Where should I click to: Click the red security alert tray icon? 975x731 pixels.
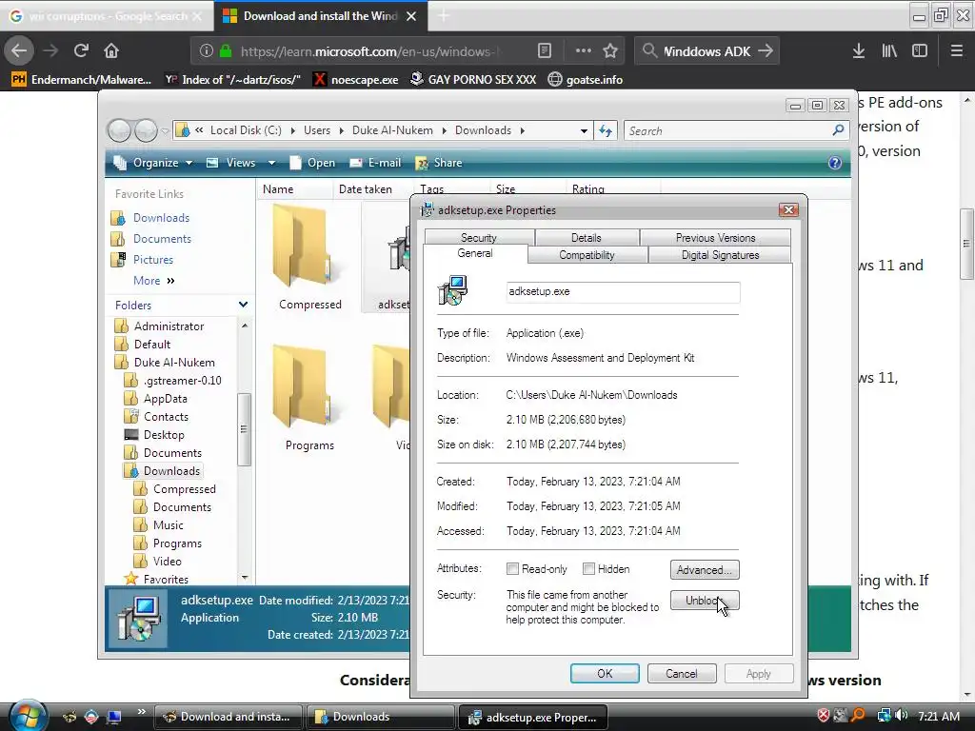pos(824,716)
